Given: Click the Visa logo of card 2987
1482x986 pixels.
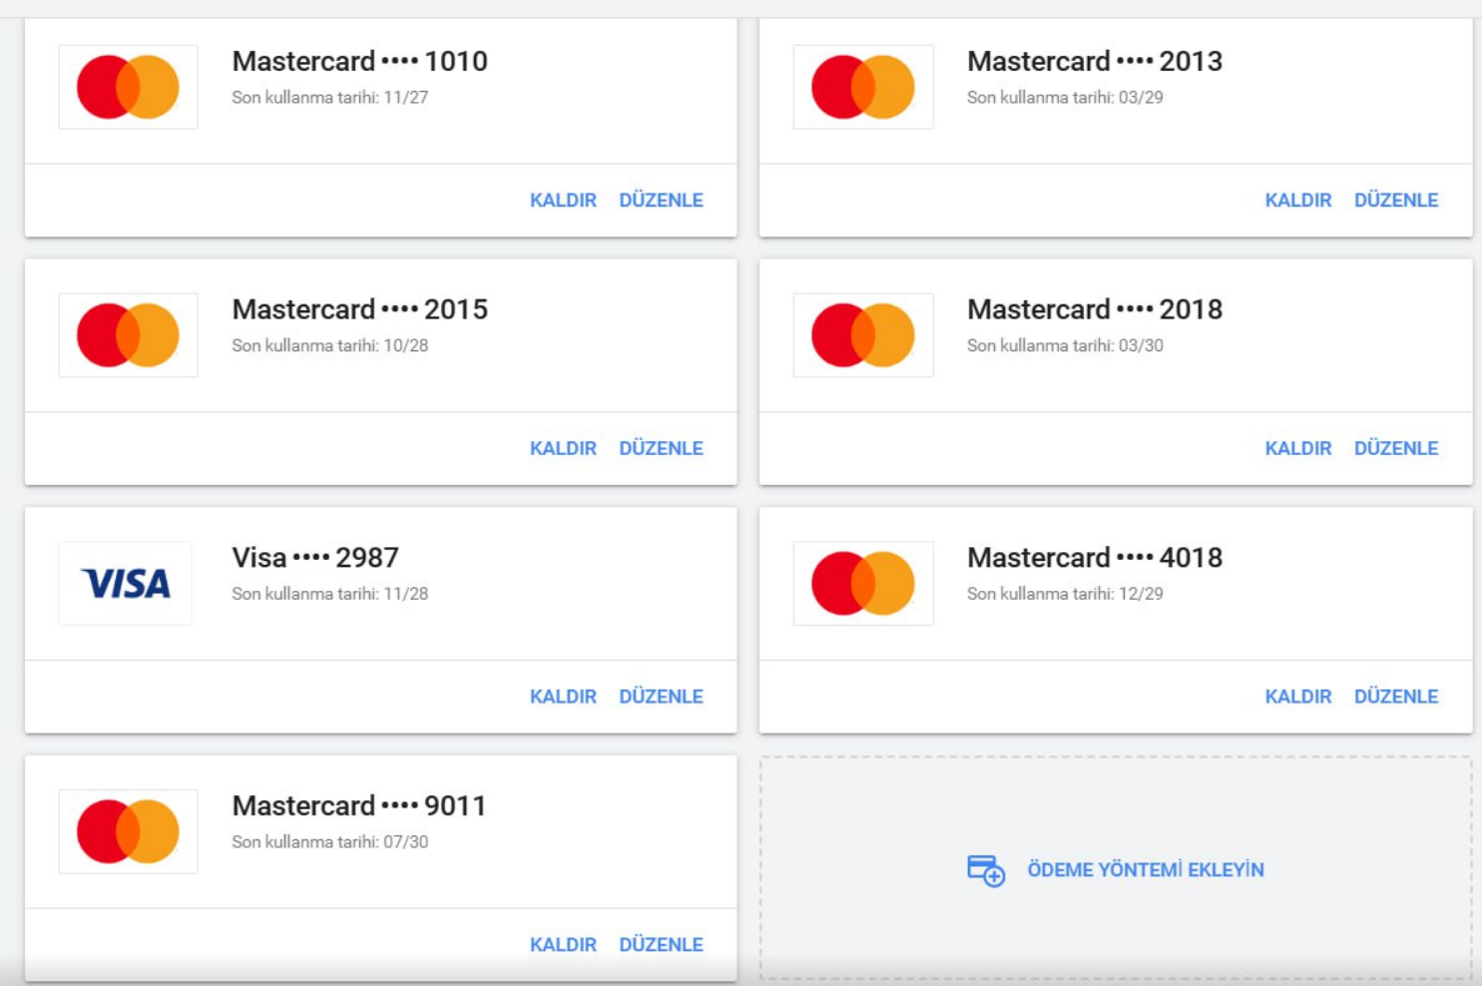Looking at the screenshot, I should [x=125, y=584].
